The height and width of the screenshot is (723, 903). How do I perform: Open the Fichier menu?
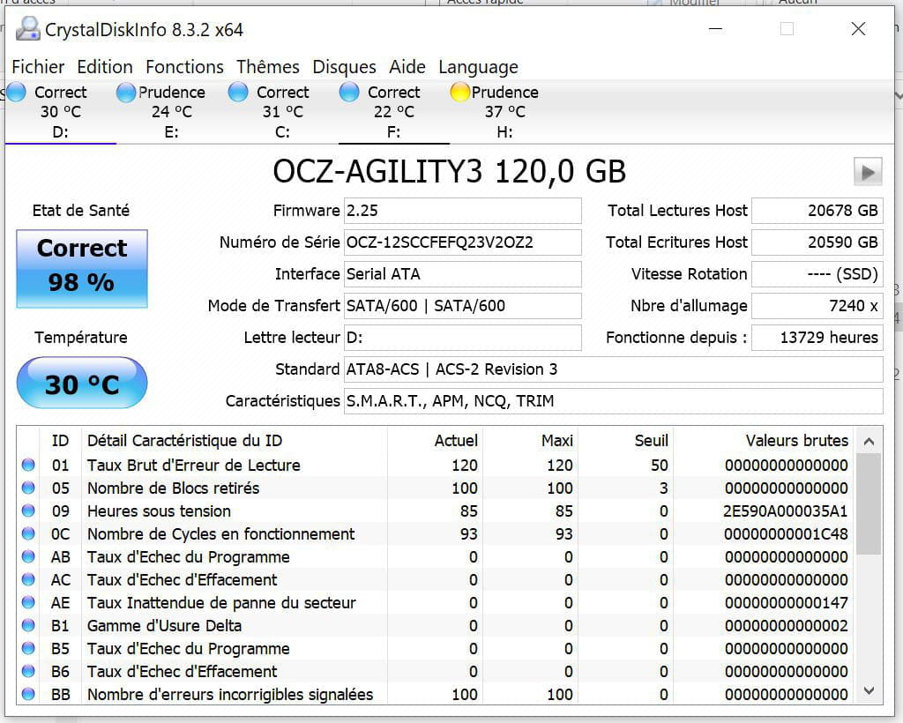pyautogui.click(x=38, y=67)
